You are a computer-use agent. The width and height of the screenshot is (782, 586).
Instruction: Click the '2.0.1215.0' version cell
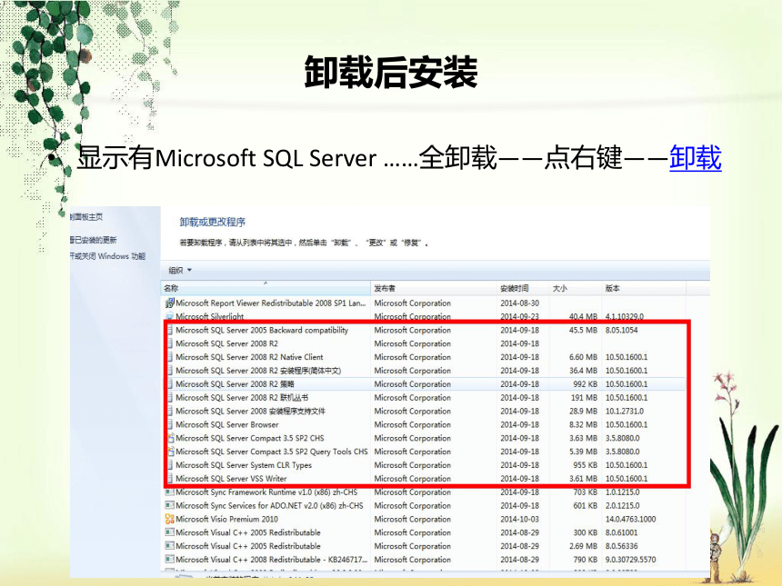coord(622,505)
